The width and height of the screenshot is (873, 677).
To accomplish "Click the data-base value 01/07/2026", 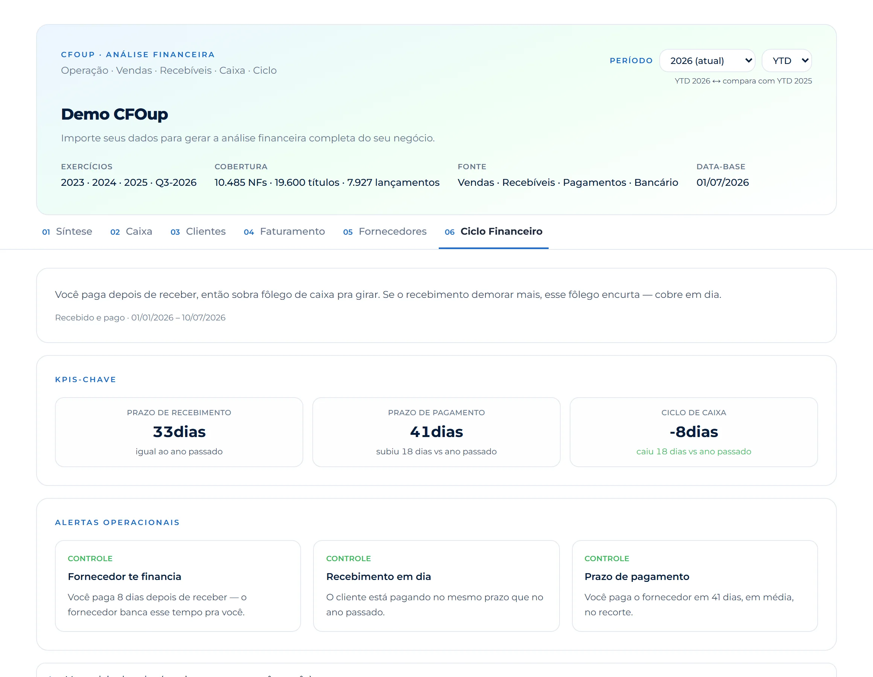I will pyautogui.click(x=722, y=183).
